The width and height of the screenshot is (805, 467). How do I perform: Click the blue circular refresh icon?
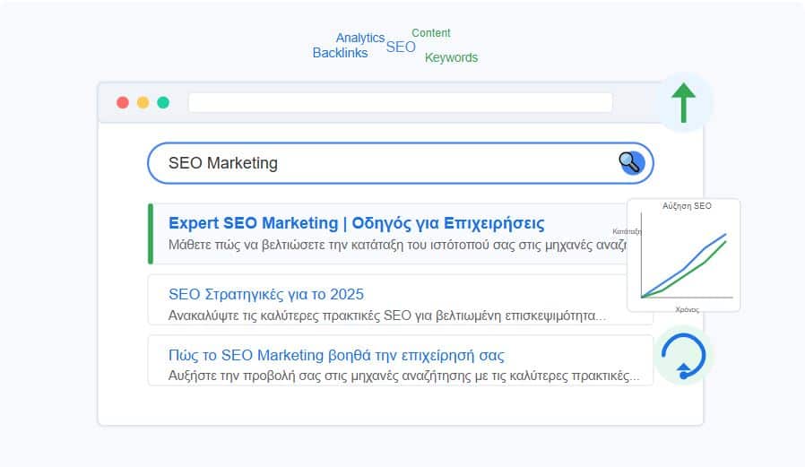click(683, 356)
